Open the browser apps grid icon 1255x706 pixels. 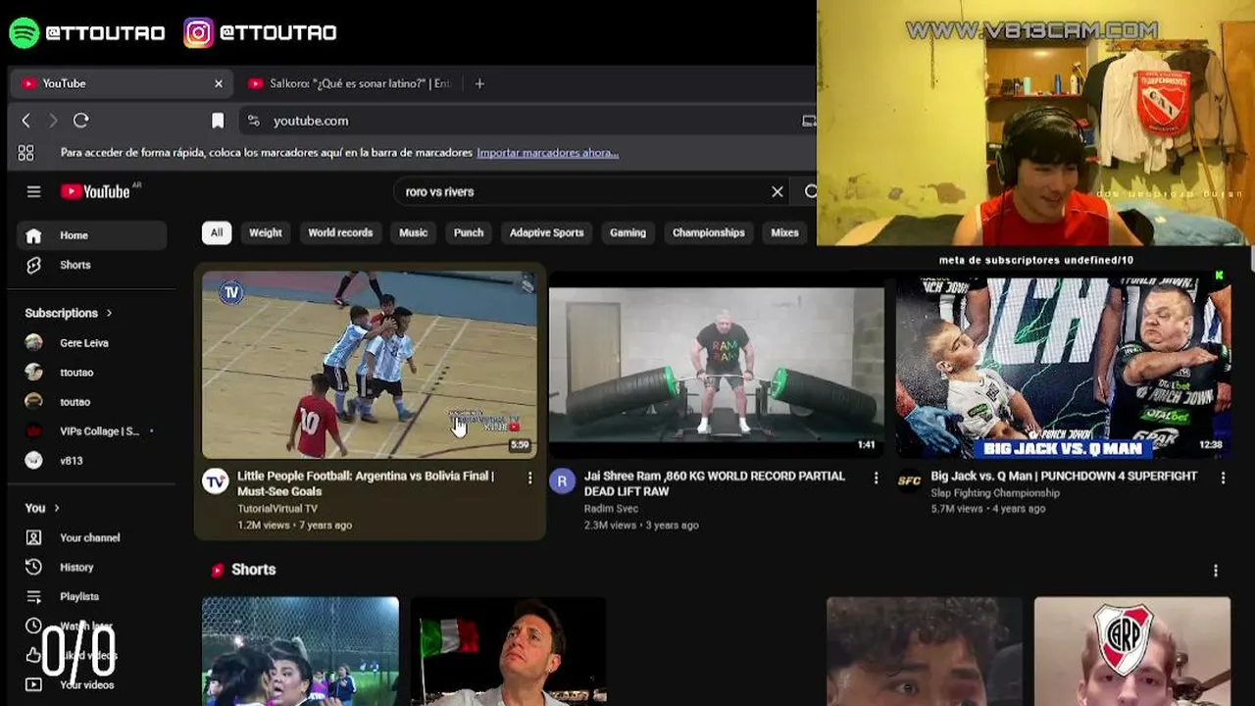point(25,153)
